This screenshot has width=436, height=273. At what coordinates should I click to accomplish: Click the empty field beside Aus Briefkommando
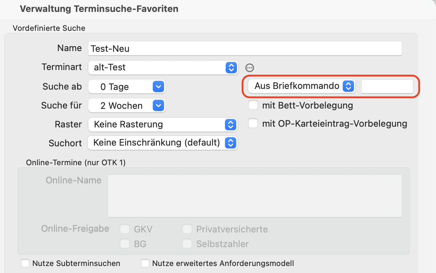click(x=387, y=86)
